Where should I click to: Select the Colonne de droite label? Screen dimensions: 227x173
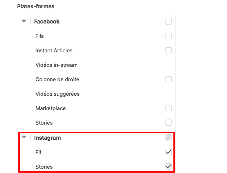(x=57, y=79)
